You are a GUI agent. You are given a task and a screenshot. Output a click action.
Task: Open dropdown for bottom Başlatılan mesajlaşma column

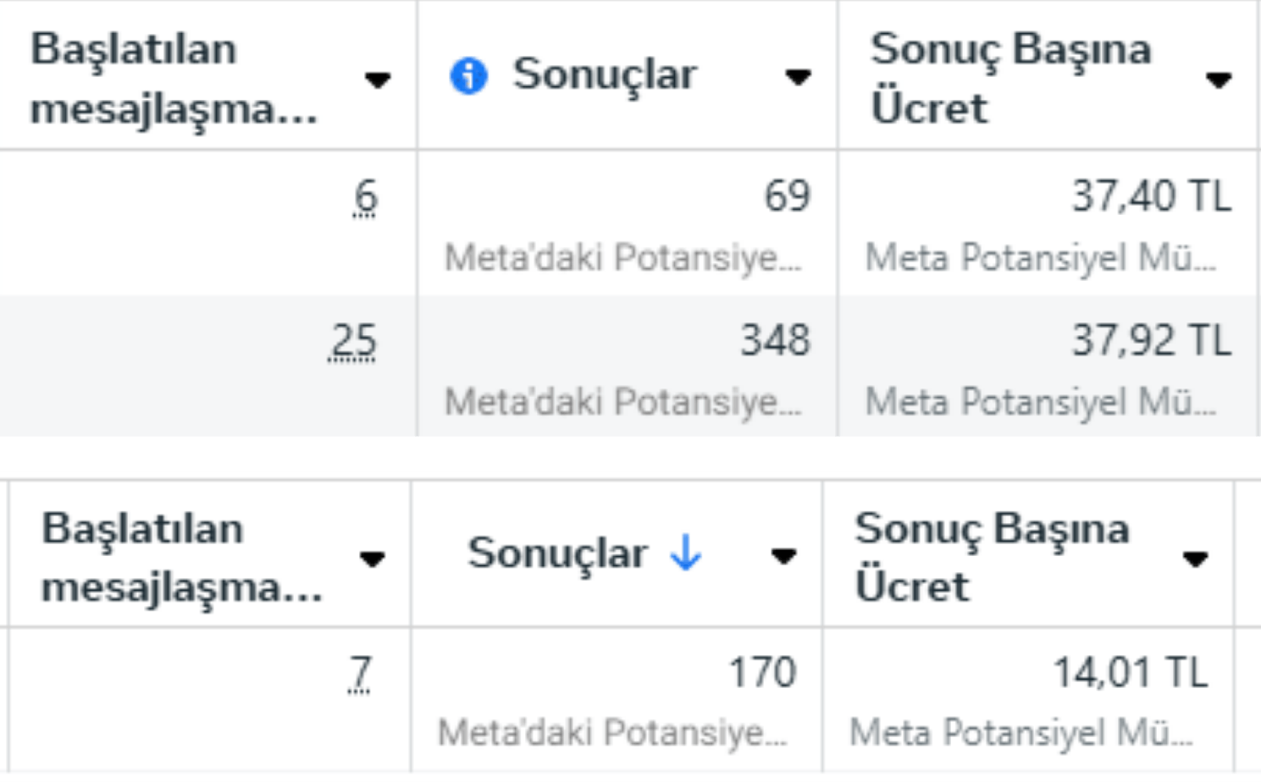372,559
